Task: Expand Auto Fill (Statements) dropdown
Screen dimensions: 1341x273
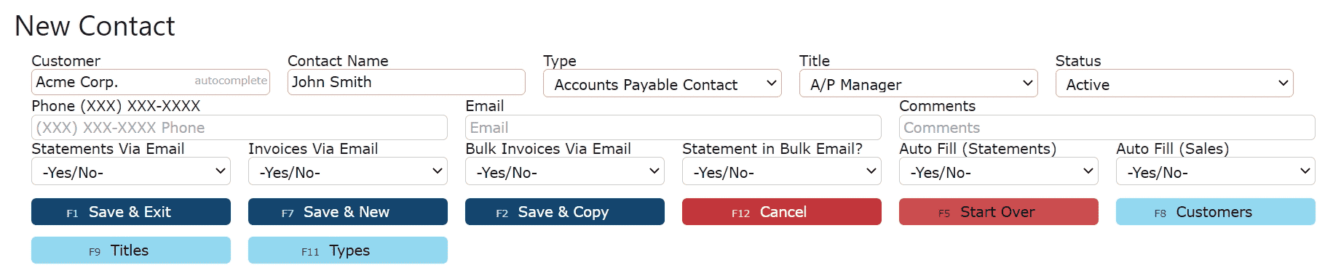Action: point(999,171)
